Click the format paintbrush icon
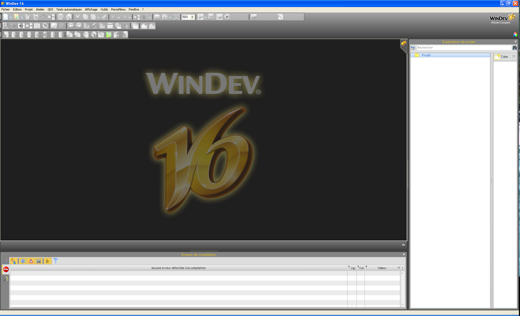This screenshot has width=520, height=316. click(x=105, y=17)
